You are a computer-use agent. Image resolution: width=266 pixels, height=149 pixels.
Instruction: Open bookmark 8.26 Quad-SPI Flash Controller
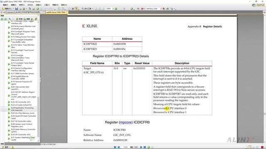[24, 117]
